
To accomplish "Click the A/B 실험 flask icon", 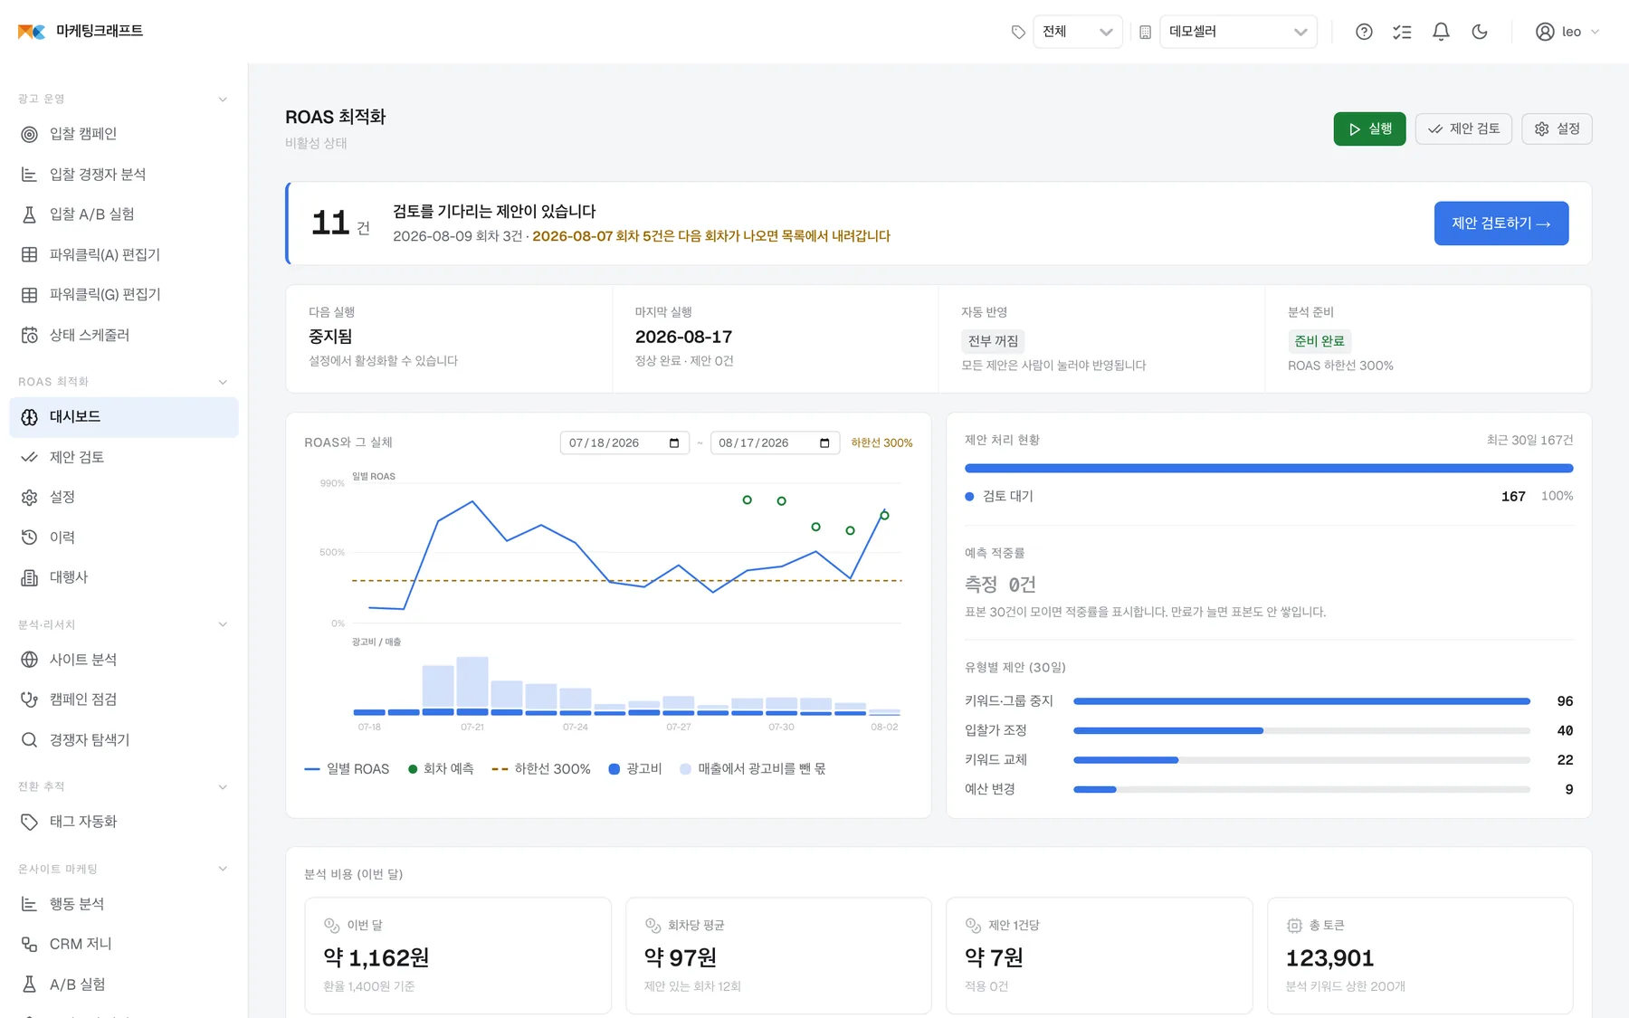I will coord(30,985).
